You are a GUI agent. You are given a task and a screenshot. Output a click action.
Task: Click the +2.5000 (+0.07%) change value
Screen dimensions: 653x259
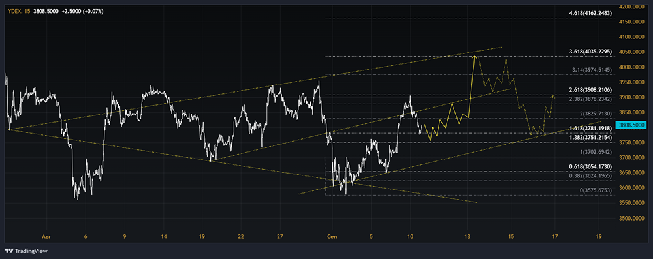(82, 12)
